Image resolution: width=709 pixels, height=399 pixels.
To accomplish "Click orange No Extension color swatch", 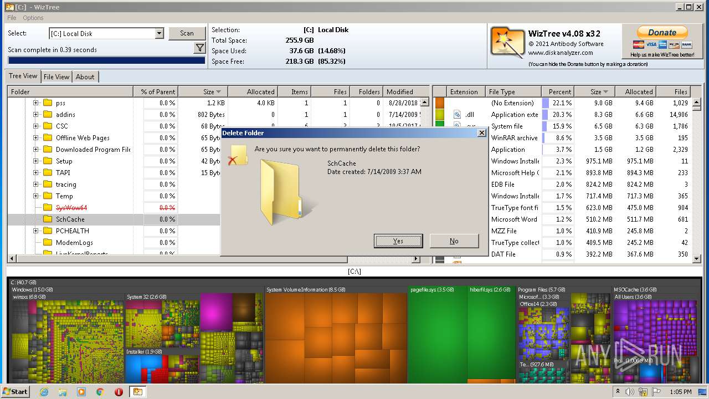I will point(440,103).
